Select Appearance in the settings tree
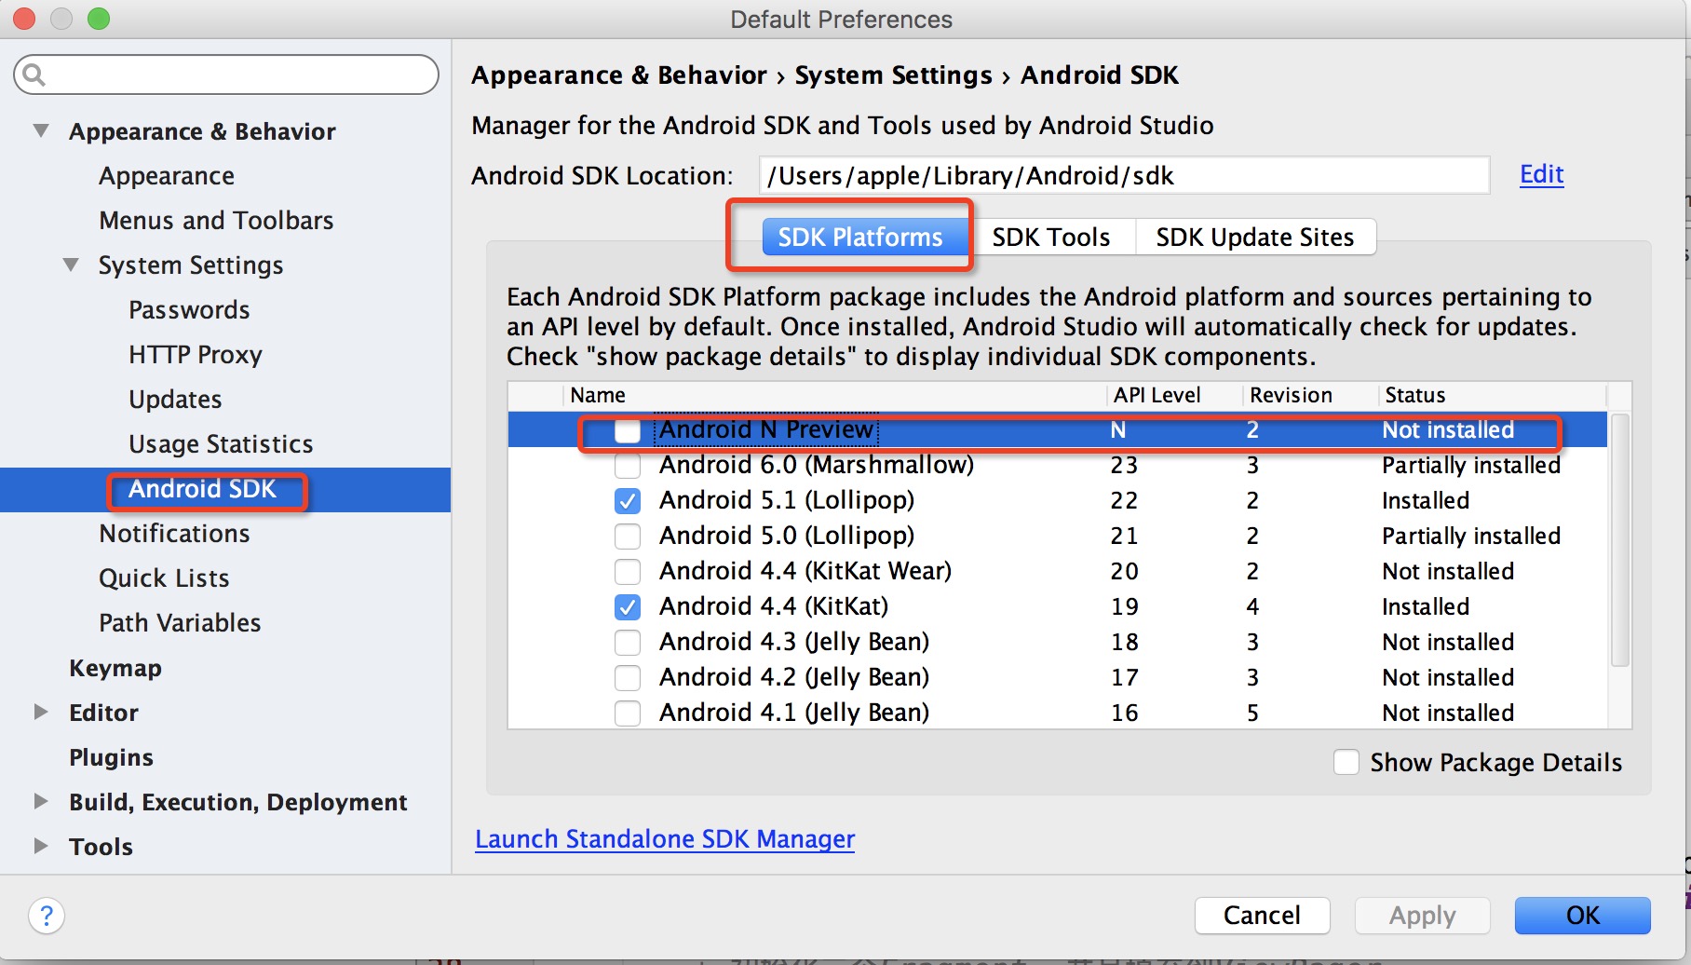This screenshot has width=1691, height=965. pos(167,176)
